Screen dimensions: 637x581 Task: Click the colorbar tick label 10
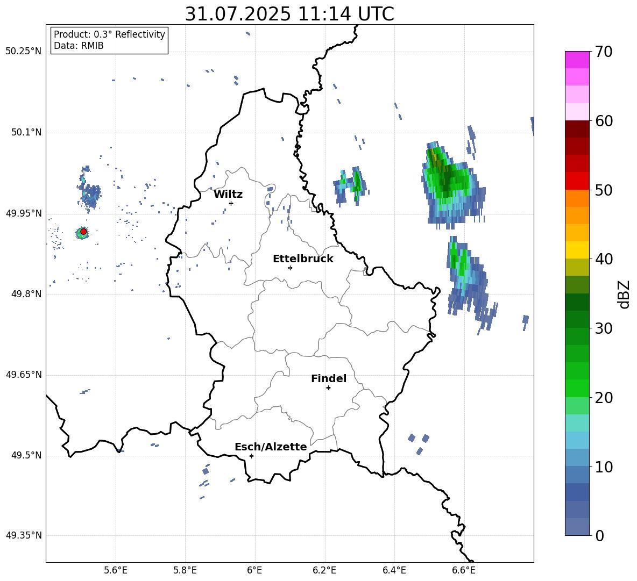click(603, 467)
